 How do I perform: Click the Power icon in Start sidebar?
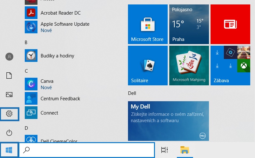point(9,133)
